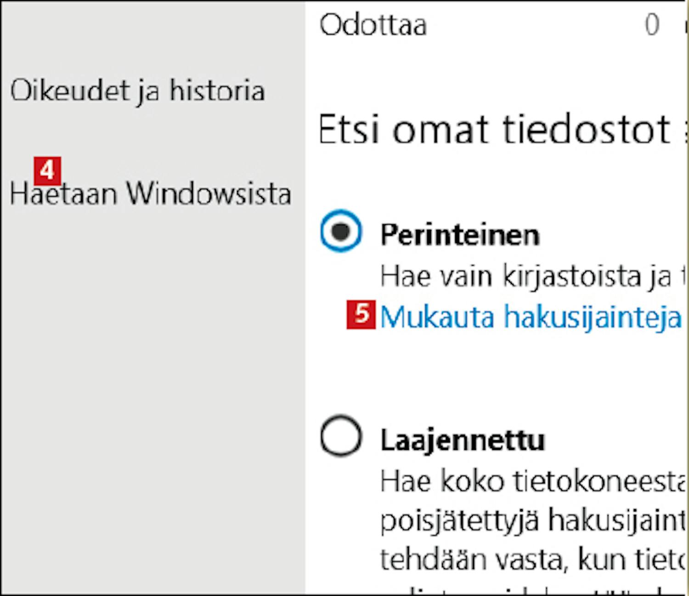Image resolution: width=689 pixels, height=596 pixels.
Task: Click the 'Hae vain kirjastoista ja' description
Action: point(533,277)
